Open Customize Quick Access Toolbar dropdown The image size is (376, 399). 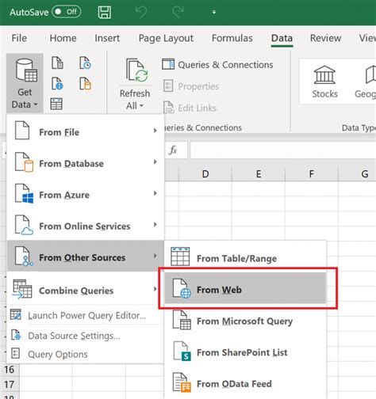214,12
